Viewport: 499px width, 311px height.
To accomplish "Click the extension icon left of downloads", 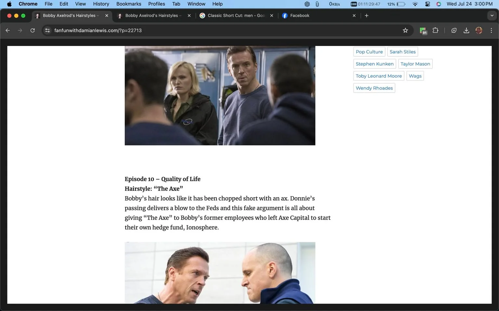I will 454,30.
